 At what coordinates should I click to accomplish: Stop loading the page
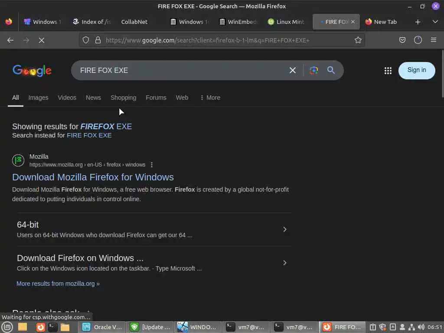point(42,40)
